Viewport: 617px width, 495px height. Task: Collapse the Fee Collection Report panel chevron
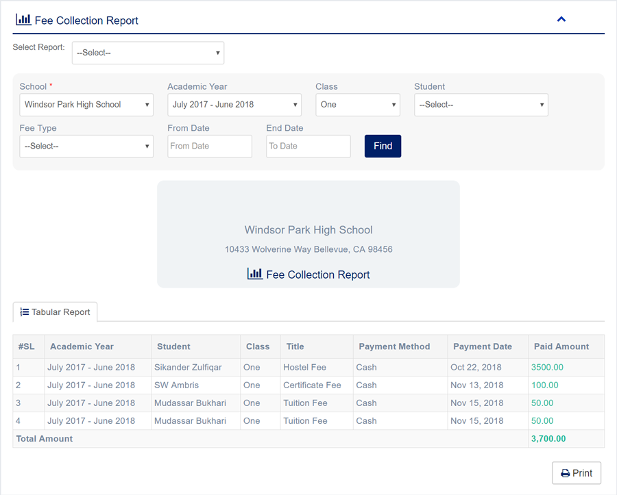pyautogui.click(x=561, y=19)
